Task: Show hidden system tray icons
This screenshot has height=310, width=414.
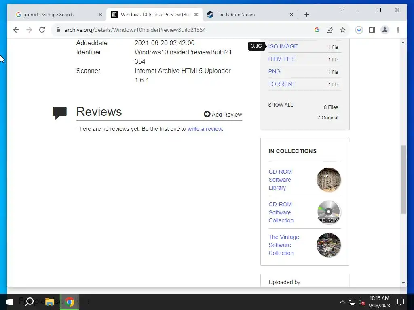Action: point(342,302)
